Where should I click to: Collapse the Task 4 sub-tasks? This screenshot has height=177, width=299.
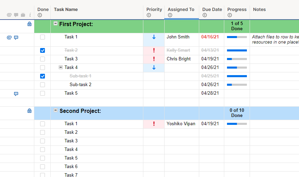(x=61, y=67)
